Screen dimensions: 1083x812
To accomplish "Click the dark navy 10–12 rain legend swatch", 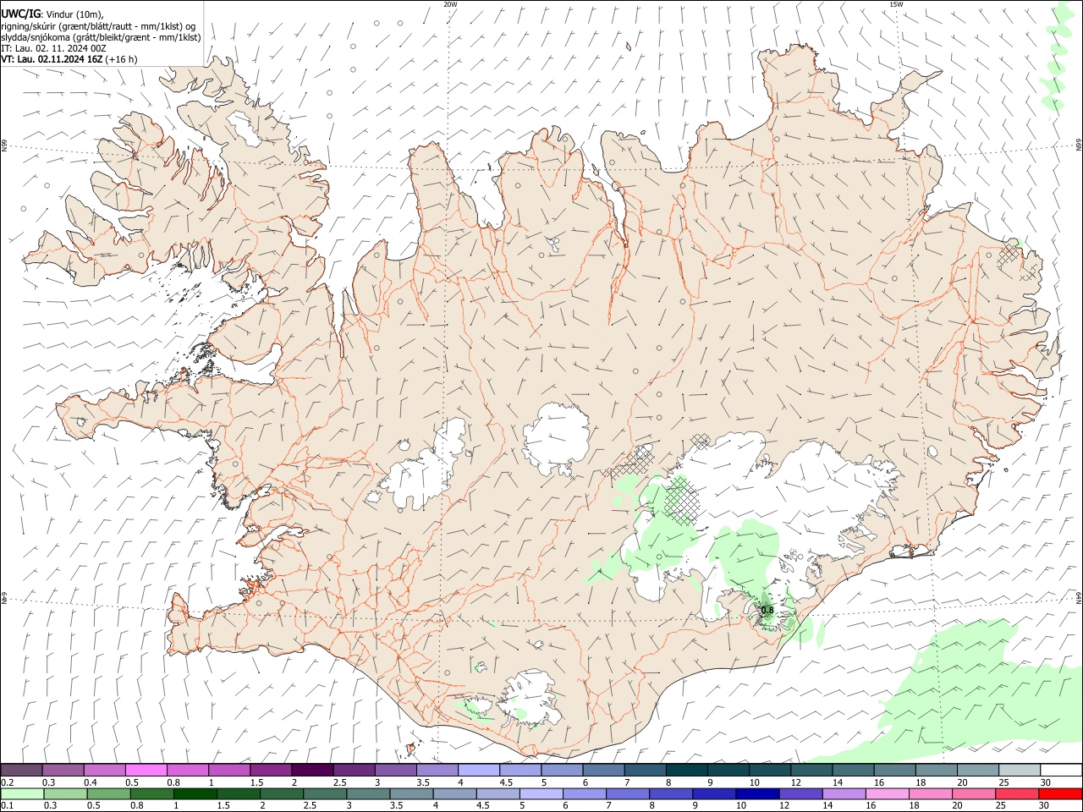I will coord(757,793).
